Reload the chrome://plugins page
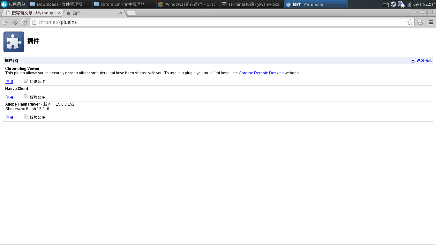 coord(24,22)
